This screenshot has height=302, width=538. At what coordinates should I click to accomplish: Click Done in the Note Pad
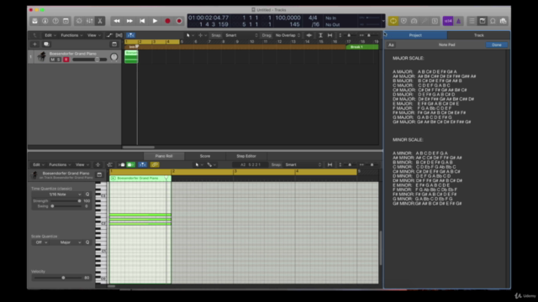tap(497, 44)
